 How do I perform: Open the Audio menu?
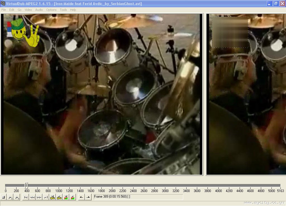(x=39, y=10)
